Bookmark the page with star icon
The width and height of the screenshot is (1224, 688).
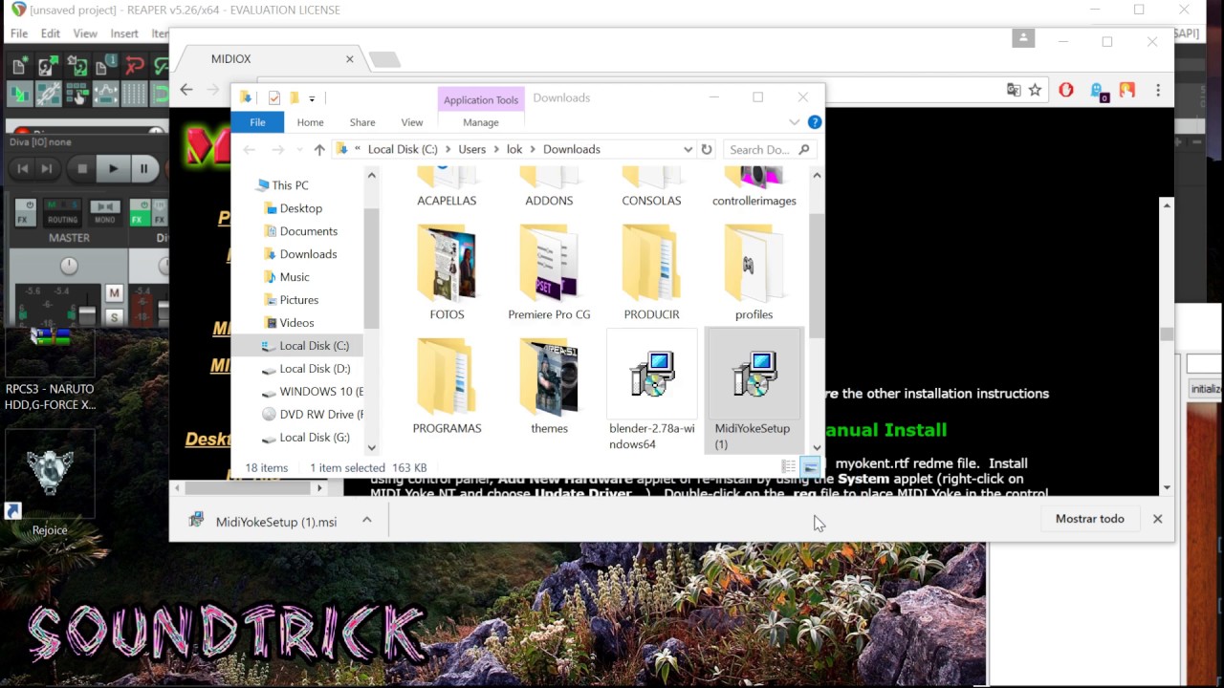click(x=1035, y=90)
